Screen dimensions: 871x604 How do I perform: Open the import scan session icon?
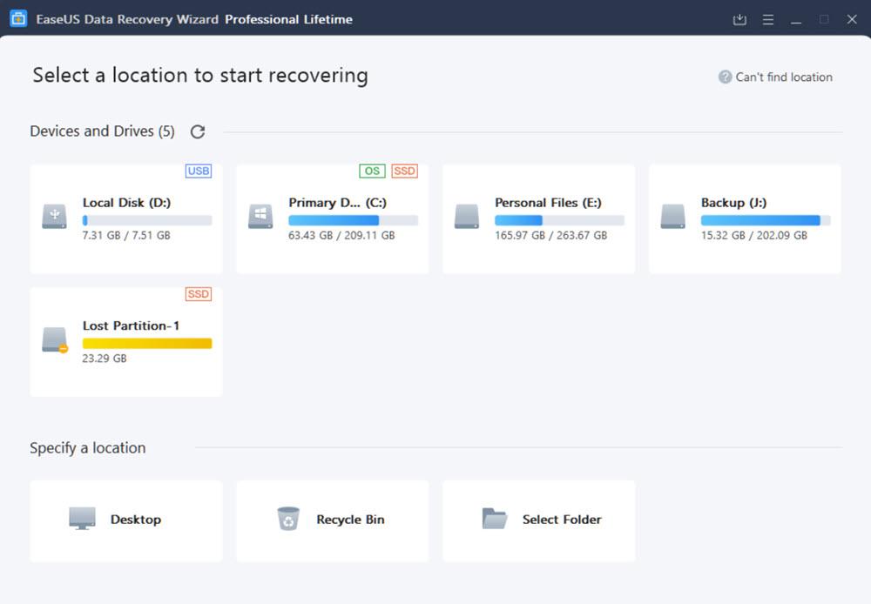coord(739,20)
